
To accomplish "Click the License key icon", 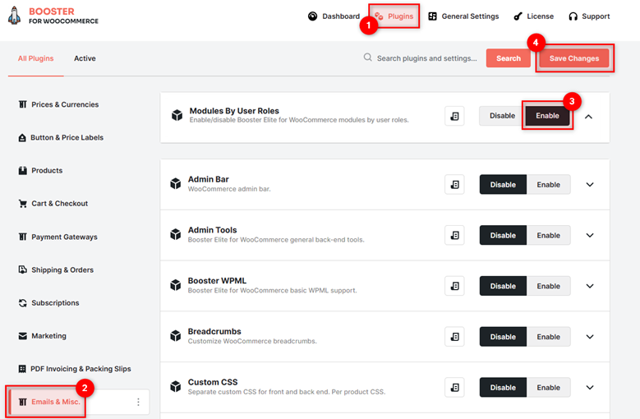I will click(518, 16).
